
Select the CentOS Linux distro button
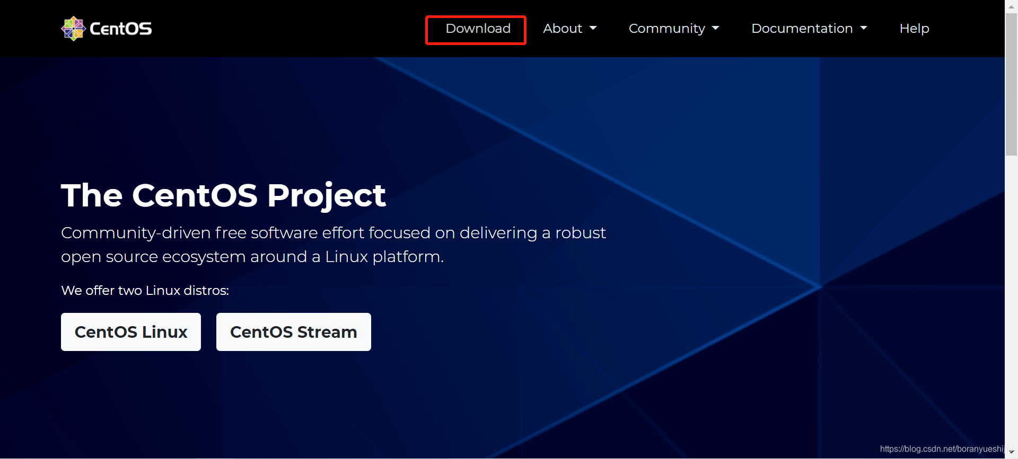131,332
